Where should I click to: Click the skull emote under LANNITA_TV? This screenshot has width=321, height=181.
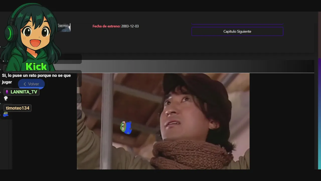[x=6, y=99]
